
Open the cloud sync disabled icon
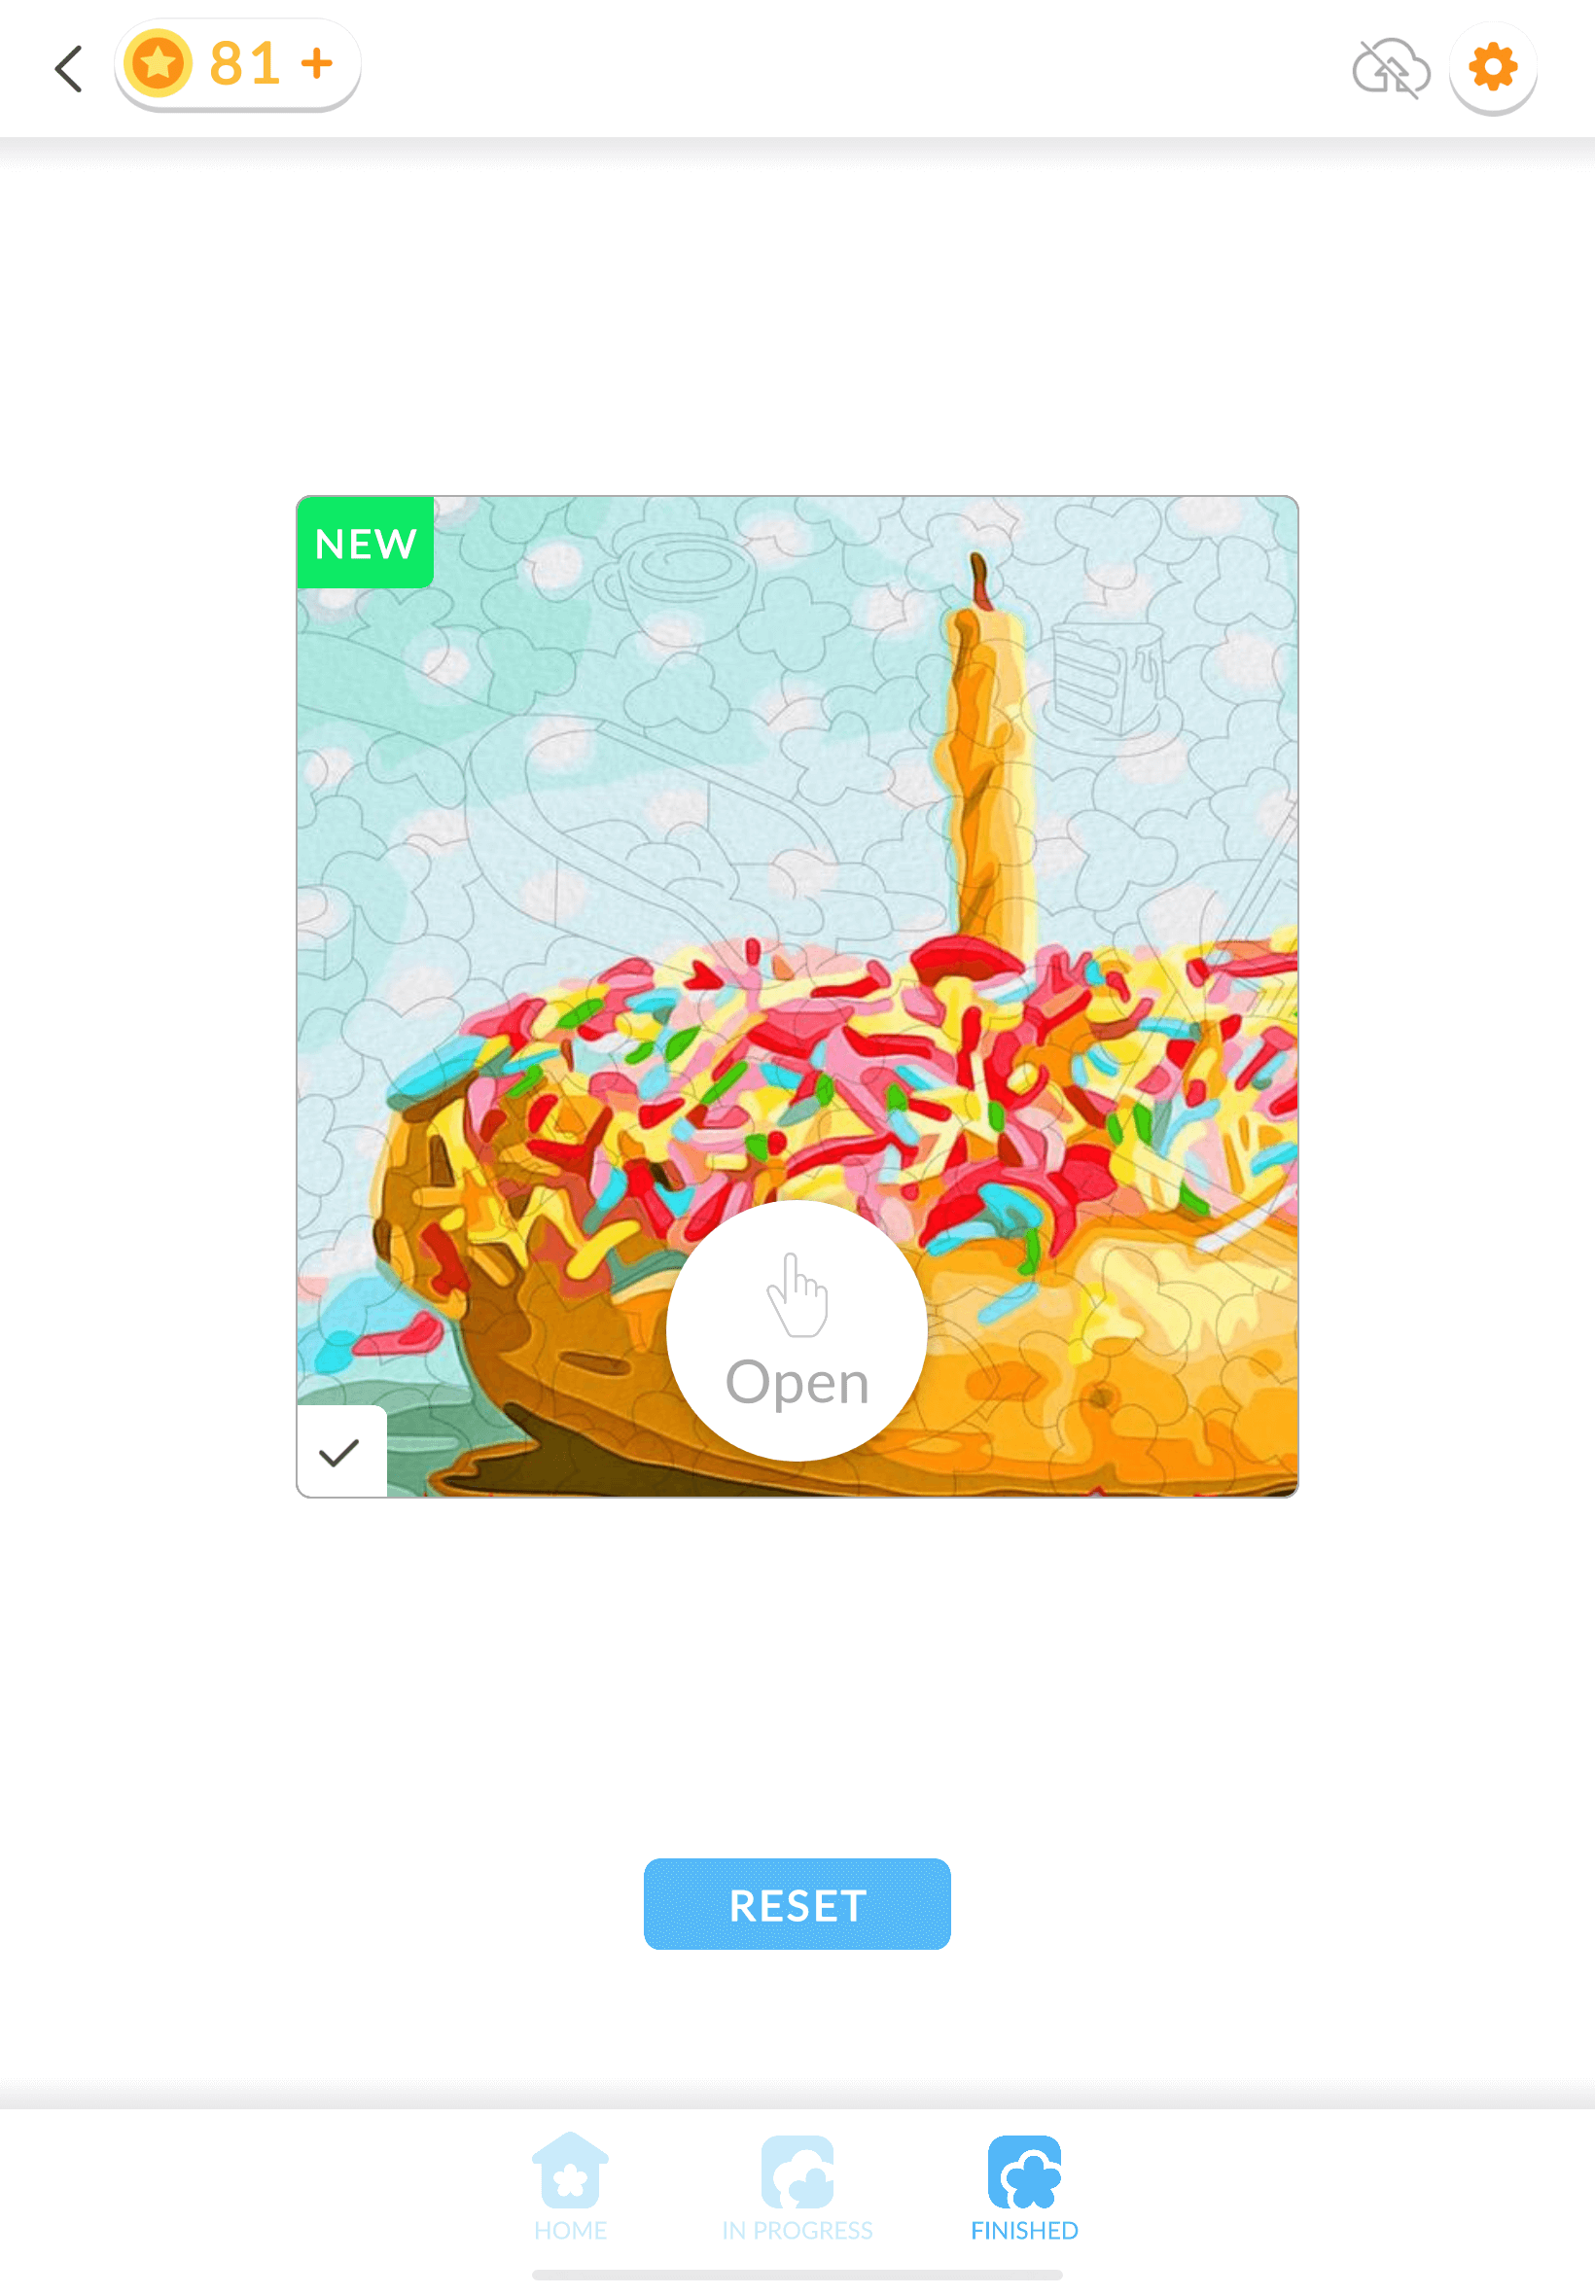pos(1390,69)
